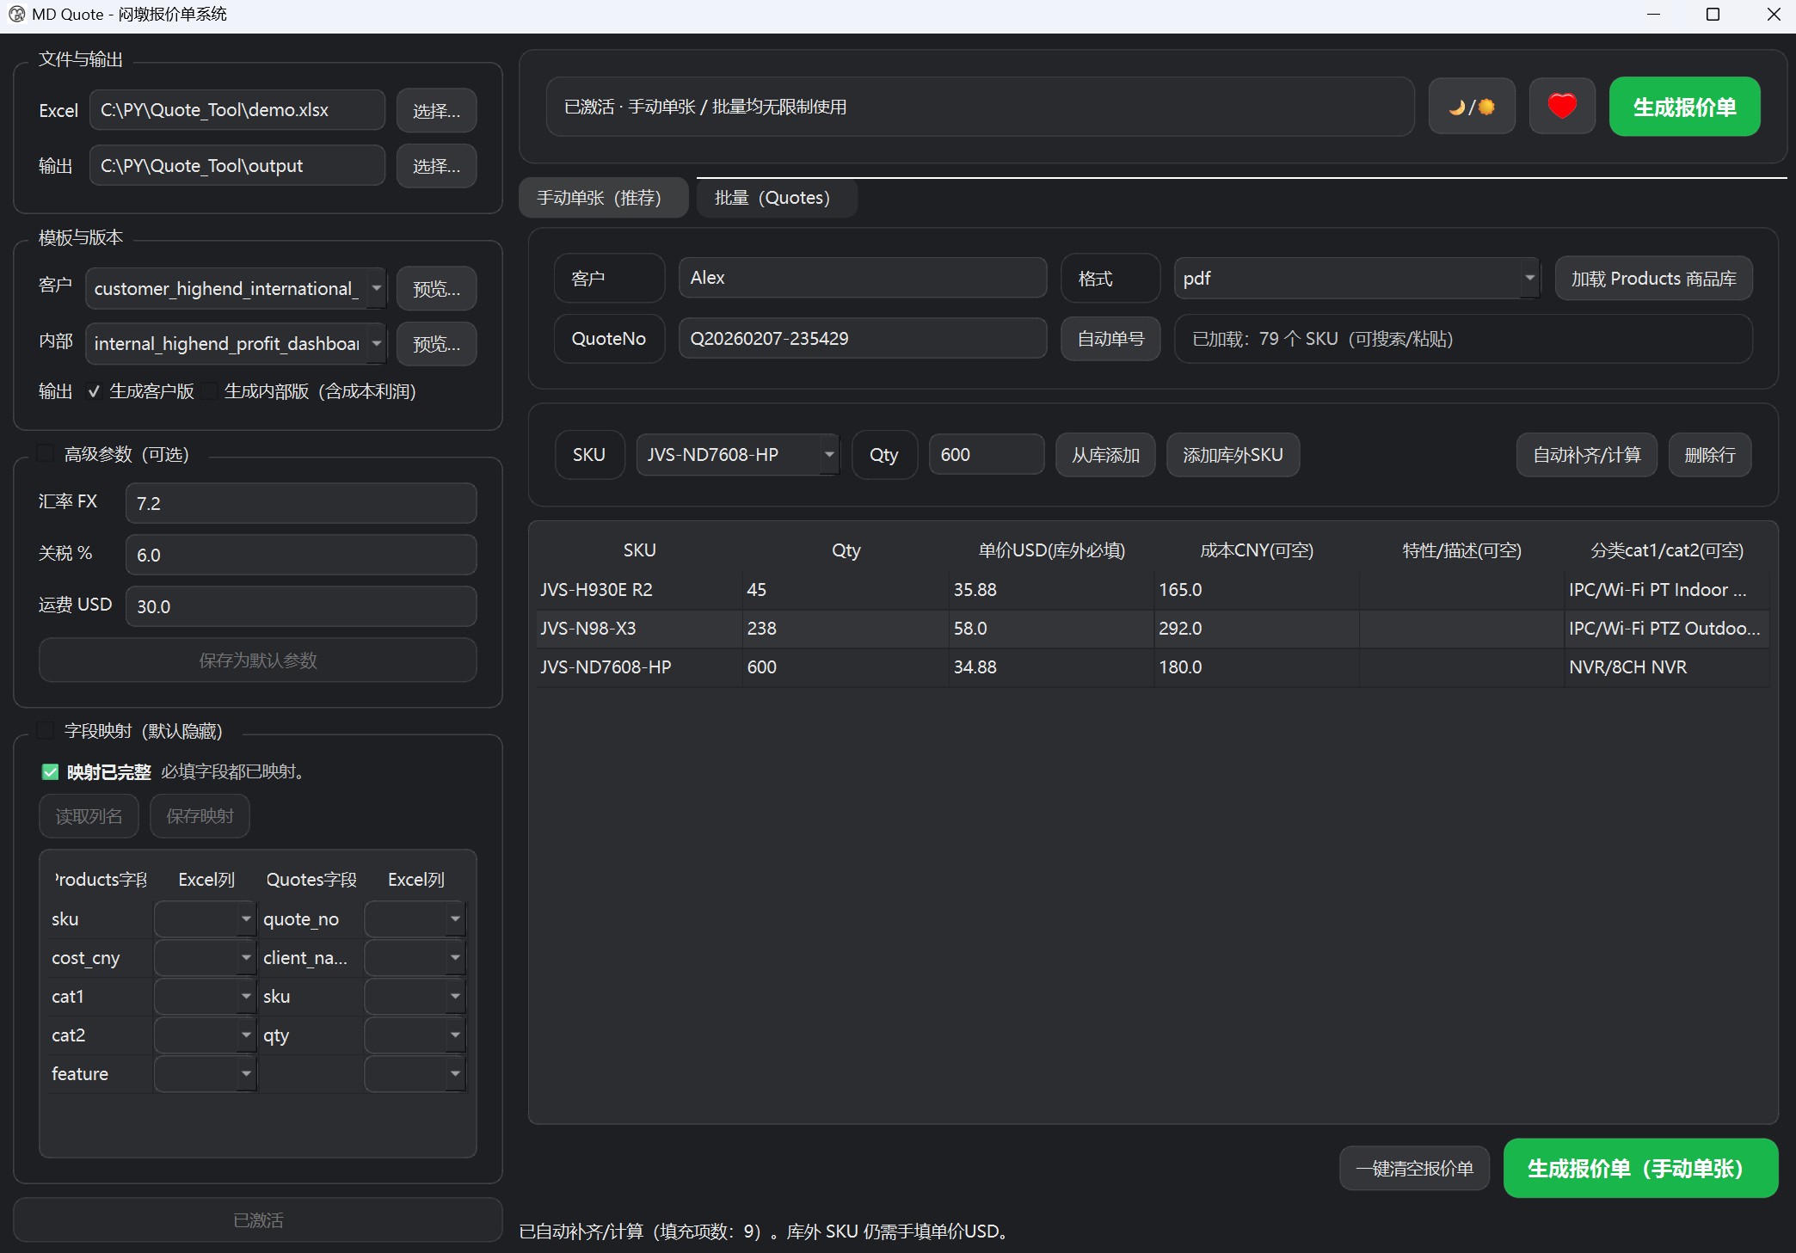This screenshot has width=1796, height=1253.
Task: Click 加载 Products 商品库 button
Action: [1652, 278]
